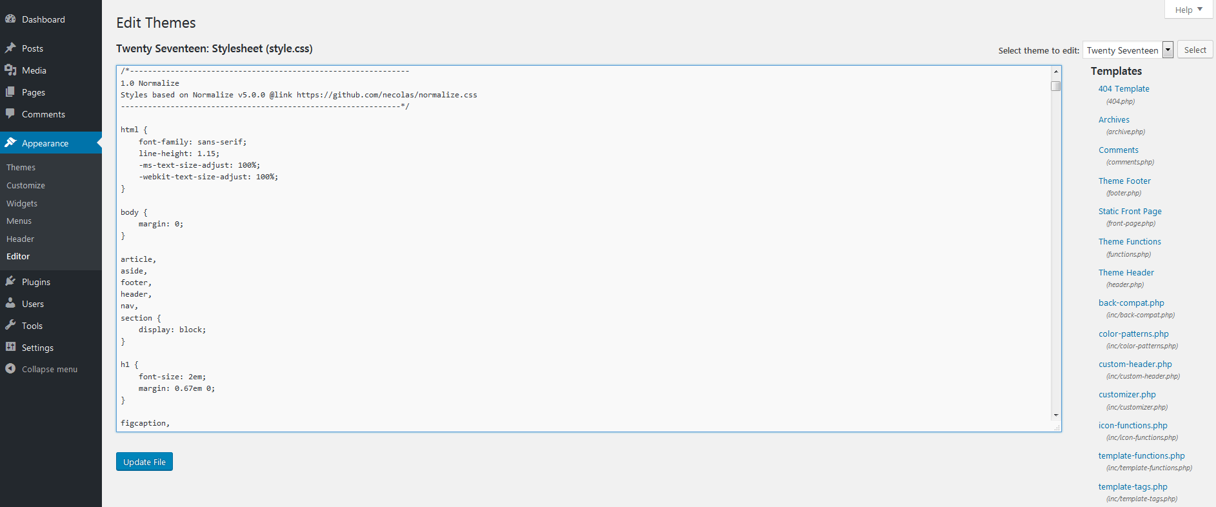Viewport: 1216px width, 507px height.
Task: Go to Header submenu
Action: (20, 239)
